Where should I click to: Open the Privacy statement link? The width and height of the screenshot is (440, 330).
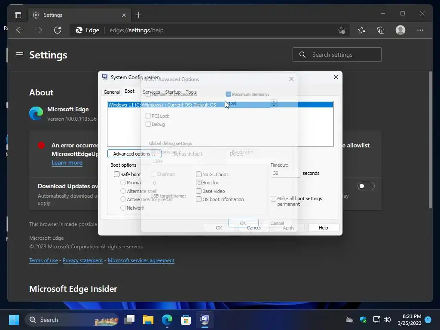tap(83, 260)
